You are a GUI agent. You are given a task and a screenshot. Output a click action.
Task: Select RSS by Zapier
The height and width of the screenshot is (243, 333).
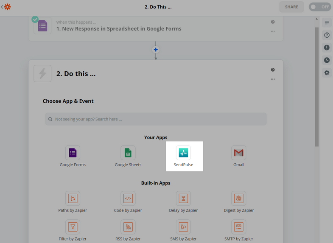[128, 230]
